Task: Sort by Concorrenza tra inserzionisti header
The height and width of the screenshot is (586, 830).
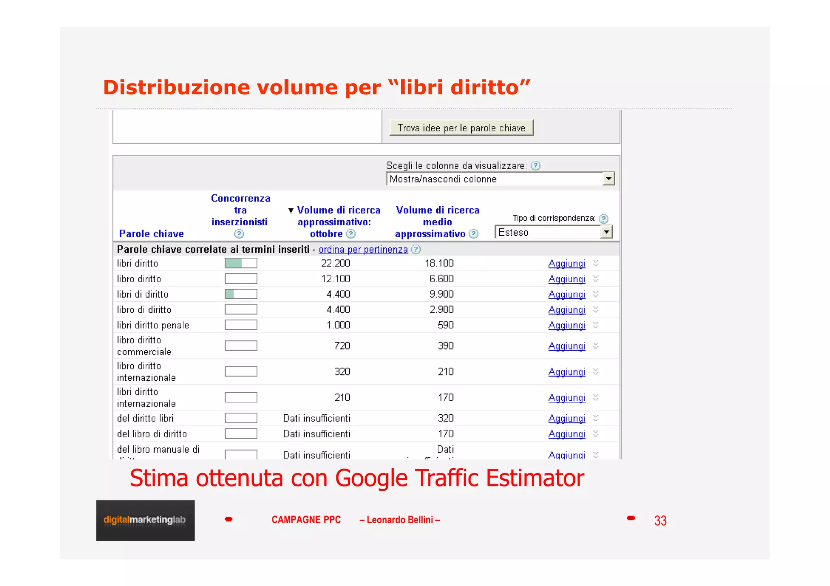Action: click(x=240, y=210)
